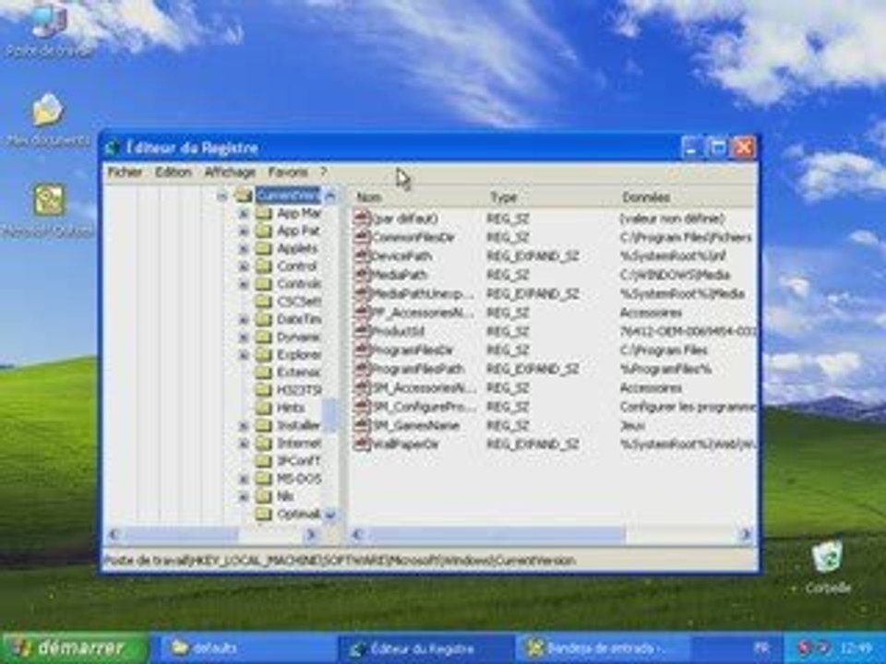
Task: Expand the App Mar key
Action: point(244,213)
